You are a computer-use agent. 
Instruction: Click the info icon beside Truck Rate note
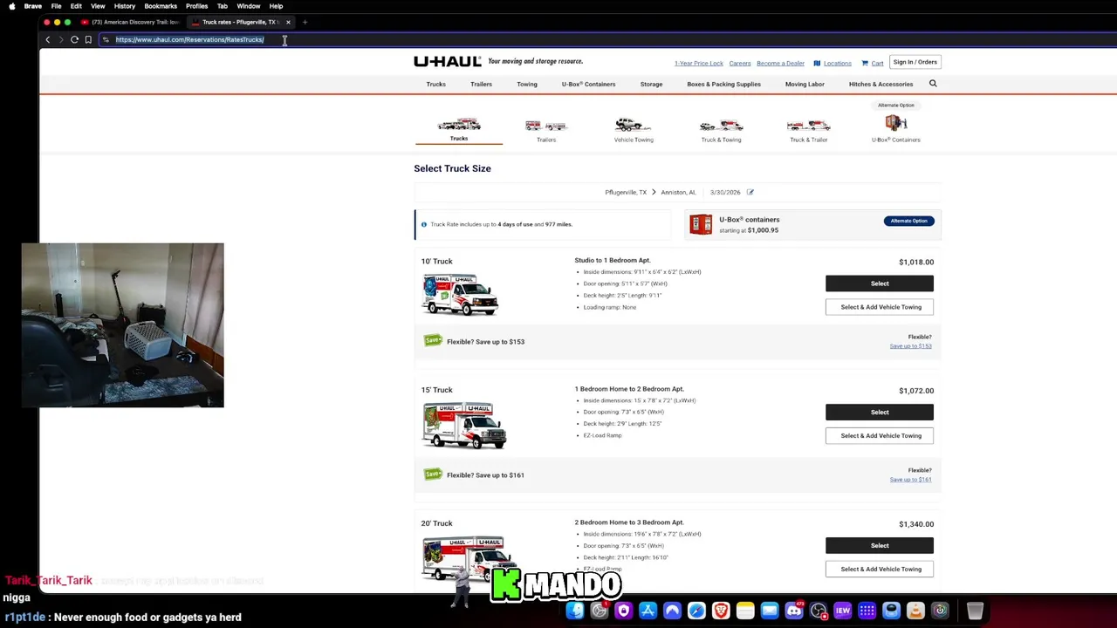coord(424,224)
